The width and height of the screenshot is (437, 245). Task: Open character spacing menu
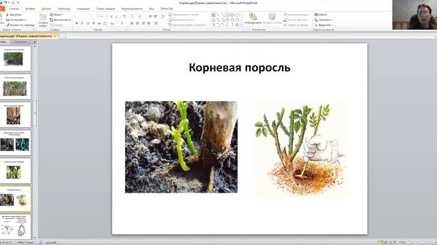105,23
